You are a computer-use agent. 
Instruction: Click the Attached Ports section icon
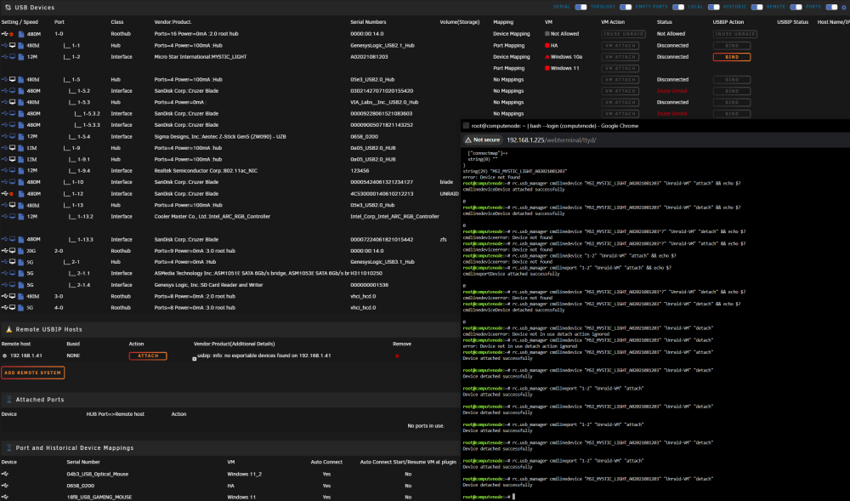(8, 400)
